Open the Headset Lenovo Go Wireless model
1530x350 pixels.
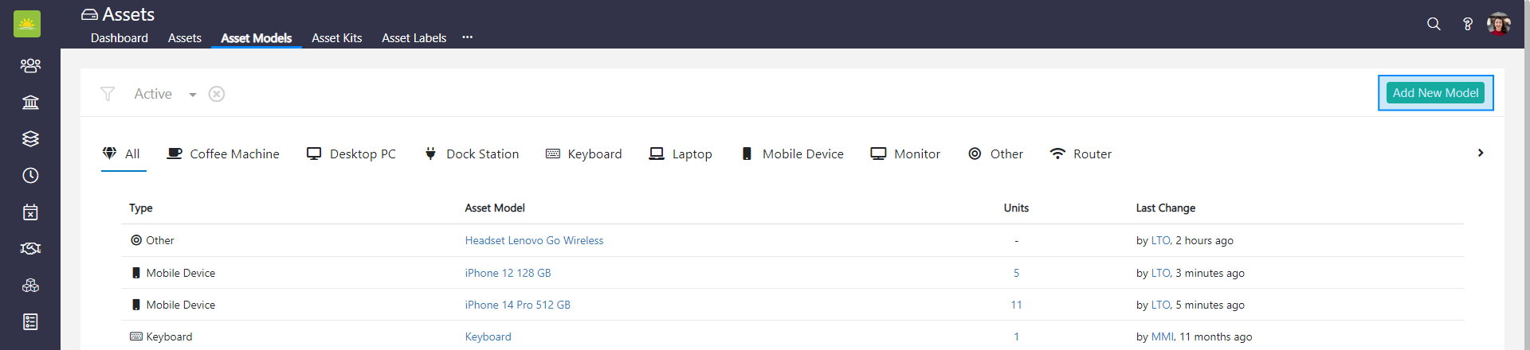(534, 240)
